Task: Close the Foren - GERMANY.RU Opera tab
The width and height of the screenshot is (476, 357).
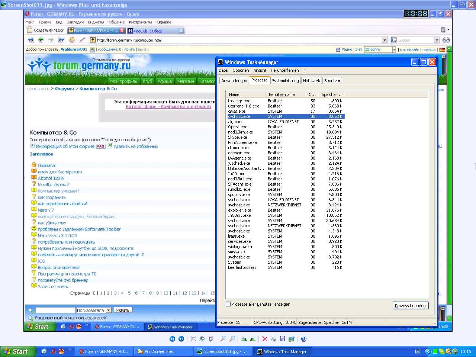Action: 122,30
